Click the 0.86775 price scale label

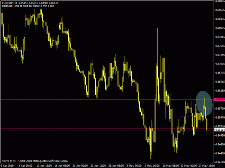[220, 73]
